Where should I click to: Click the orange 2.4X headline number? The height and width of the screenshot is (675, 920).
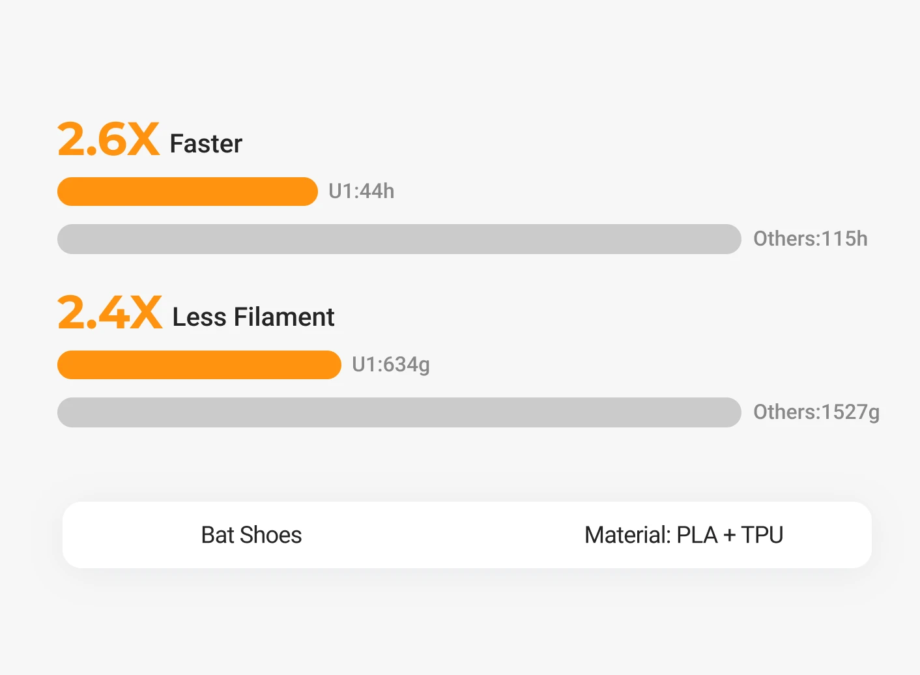coord(109,313)
